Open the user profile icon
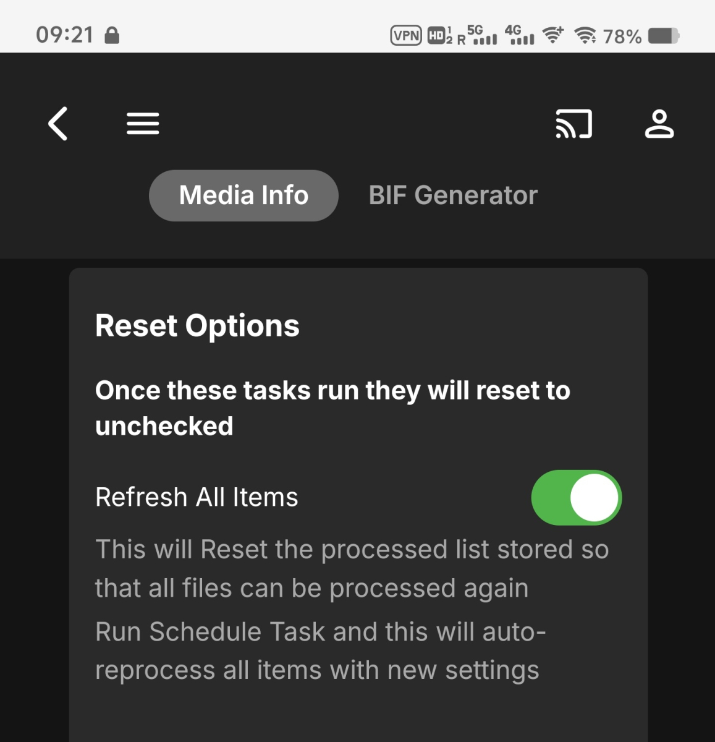This screenshot has width=715, height=742. coord(659,124)
